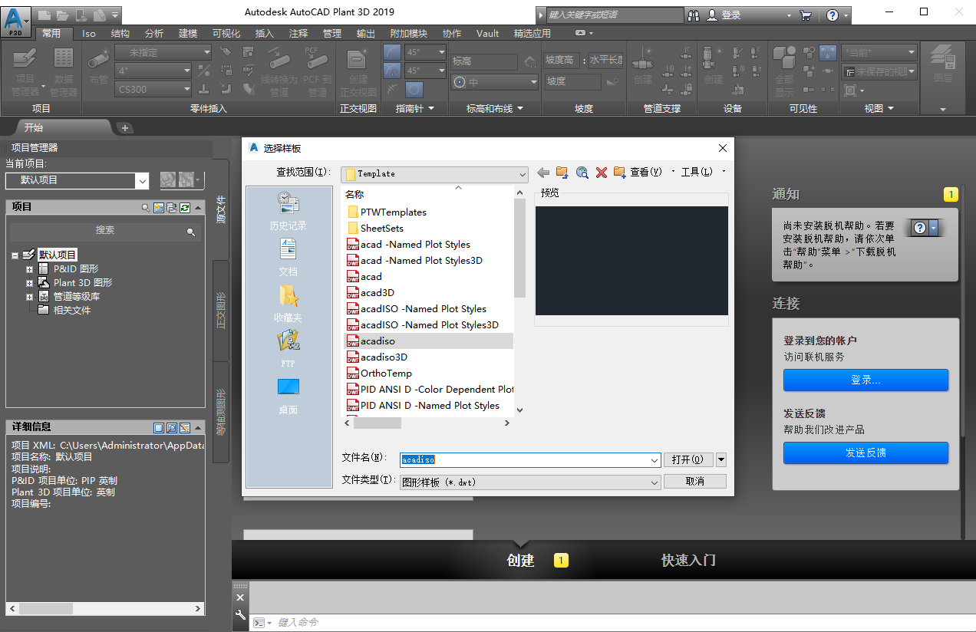The width and height of the screenshot is (976, 632).
Task: Toggle first compass snap button in 指南针 panel
Action: click(x=392, y=52)
